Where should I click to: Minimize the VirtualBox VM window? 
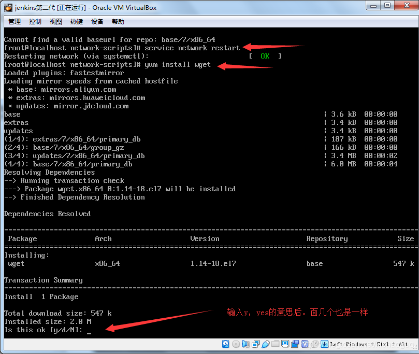[373, 6]
